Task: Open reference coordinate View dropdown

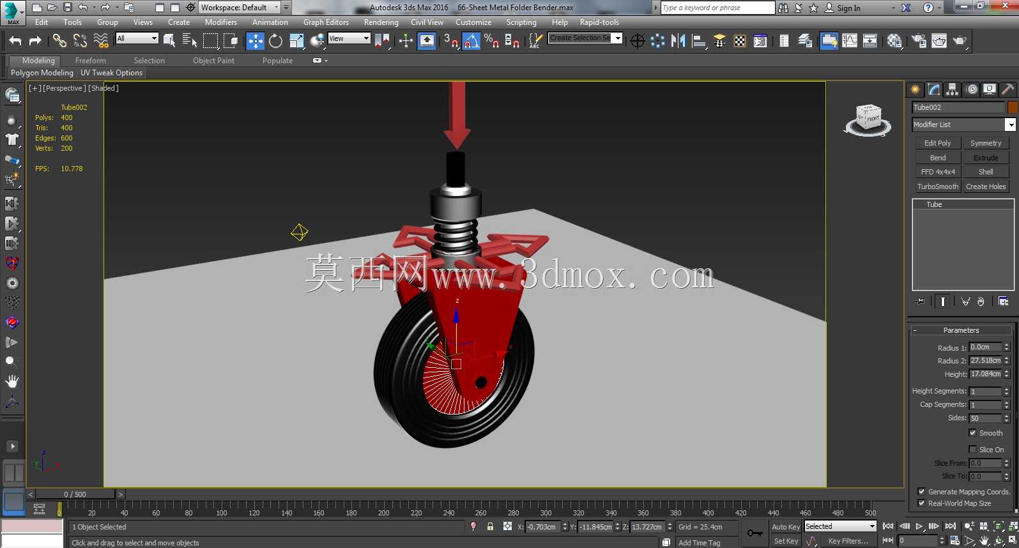Action: [x=349, y=38]
